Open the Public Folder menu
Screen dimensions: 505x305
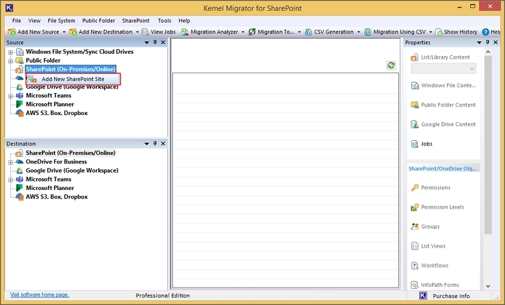pos(98,21)
